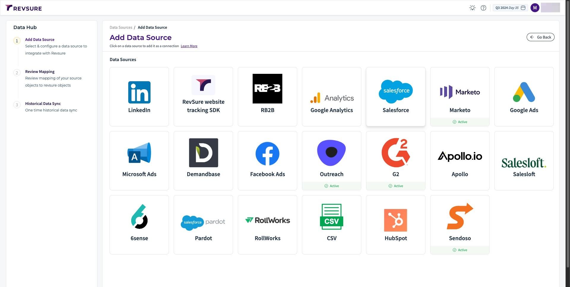This screenshot has height=287, width=570.
Task: Go to step 1 Add Data Source
Action: point(40,39)
